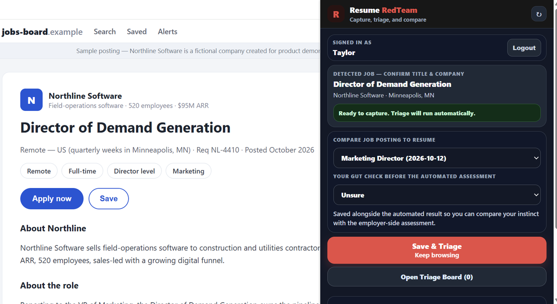The height and width of the screenshot is (304, 557).
Task: Click the jobs-board.example site logo
Action: point(42,32)
